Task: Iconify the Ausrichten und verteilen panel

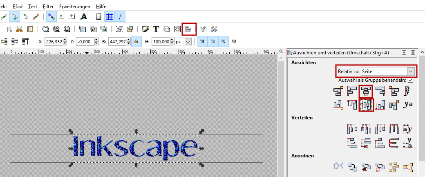Action: (404, 53)
